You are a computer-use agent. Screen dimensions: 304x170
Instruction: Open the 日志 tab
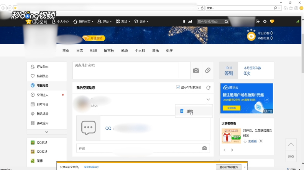pyautogui.click(x=79, y=50)
